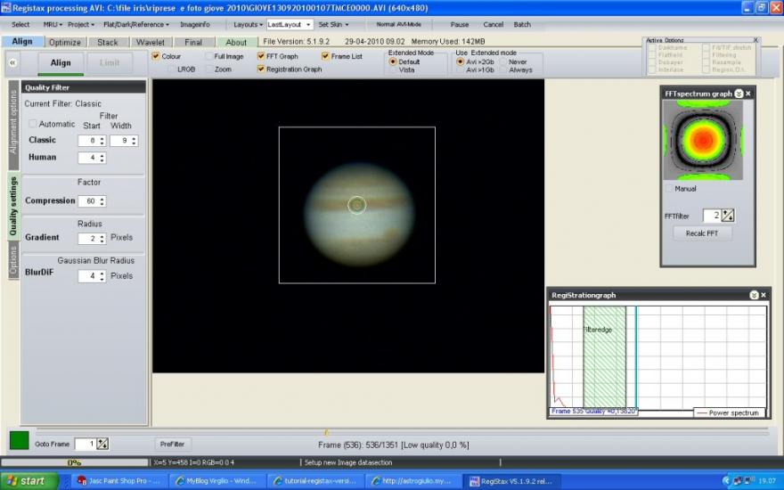Open the Layouts dropdown
The image size is (784, 490).
click(x=248, y=25)
